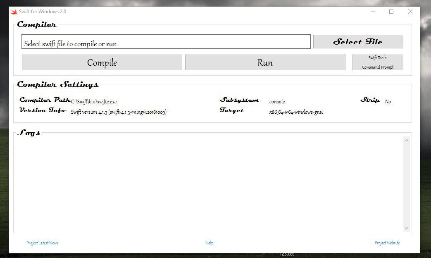Click the Swift version 4.1.3 info text
This screenshot has height=258, width=431.
[119, 112]
